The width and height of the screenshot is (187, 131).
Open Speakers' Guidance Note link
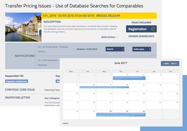141,36
